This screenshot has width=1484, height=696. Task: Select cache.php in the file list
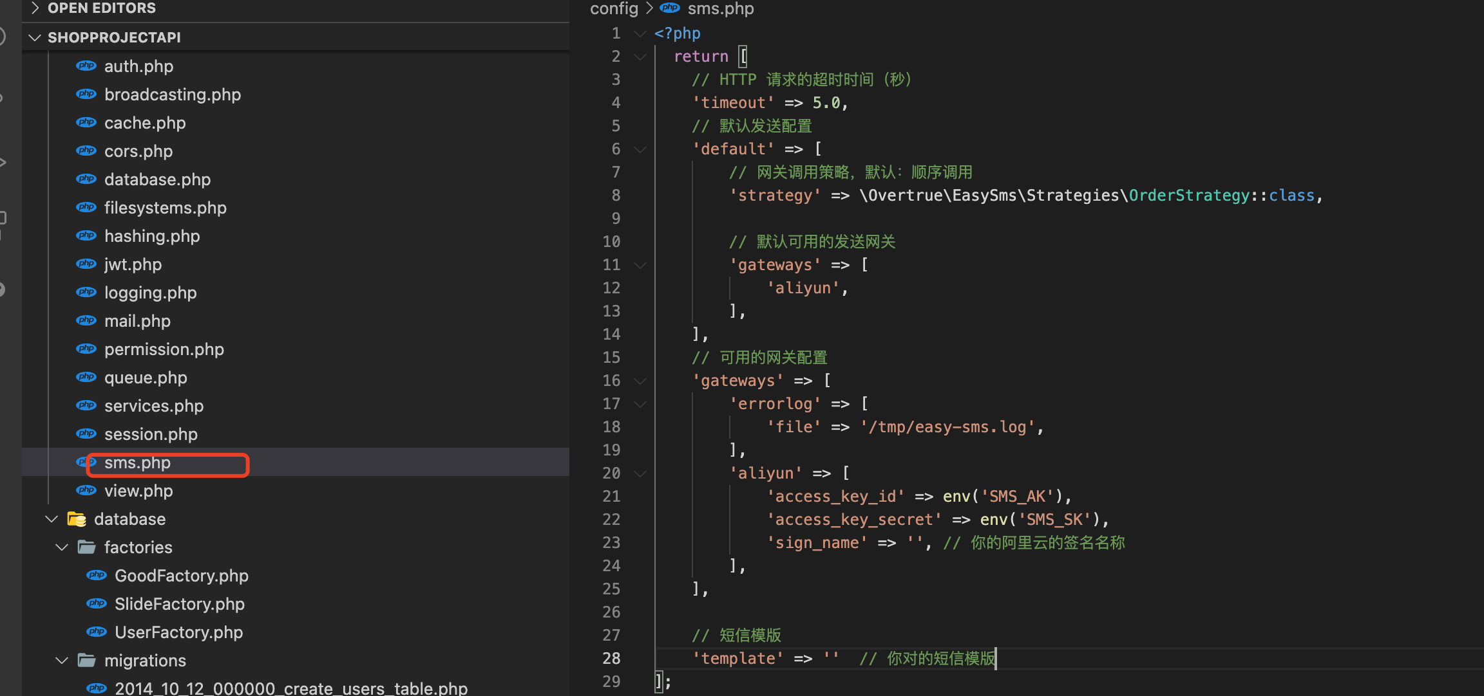145,123
